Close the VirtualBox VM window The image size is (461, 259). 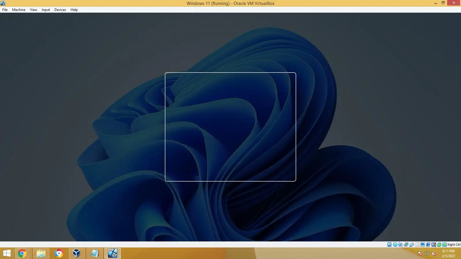tap(454, 3)
